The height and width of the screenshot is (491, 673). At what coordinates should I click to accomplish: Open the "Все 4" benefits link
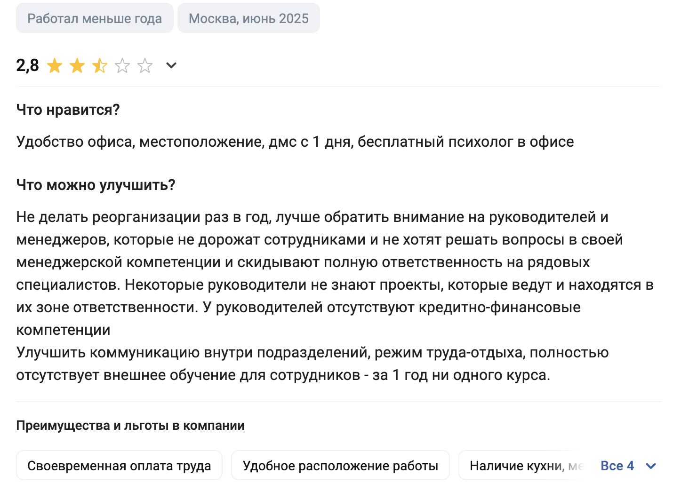[617, 466]
